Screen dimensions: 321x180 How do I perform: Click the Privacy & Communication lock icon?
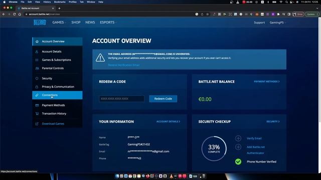click(x=37, y=86)
